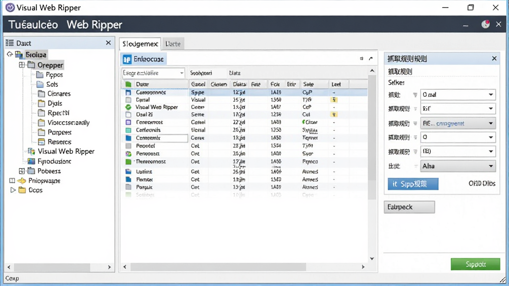Click the Eabpeck button

pos(409,207)
